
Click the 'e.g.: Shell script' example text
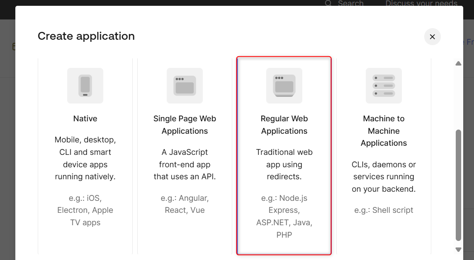[x=384, y=210]
